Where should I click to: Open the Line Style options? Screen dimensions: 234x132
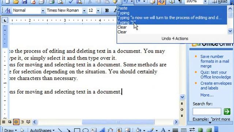tap(175, 130)
